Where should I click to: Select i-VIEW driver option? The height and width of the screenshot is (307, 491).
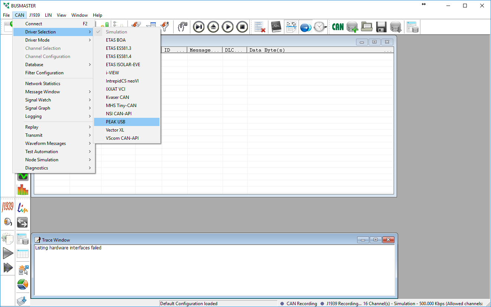[x=127, y=73]
